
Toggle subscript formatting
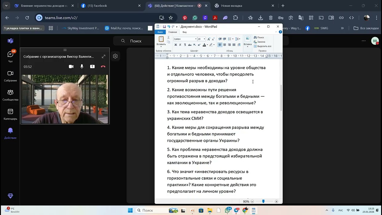click(194, 45)
